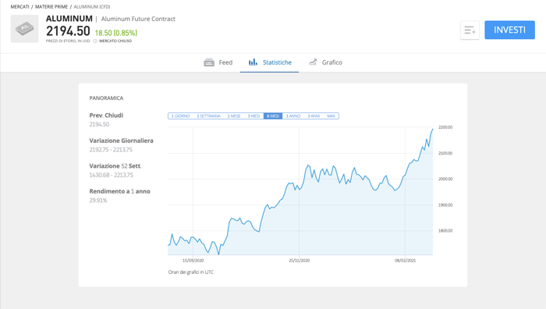Screen dimensions: 546x309
Task: Click the 08/02/2021 date axis label
Action: click(405, 261)
